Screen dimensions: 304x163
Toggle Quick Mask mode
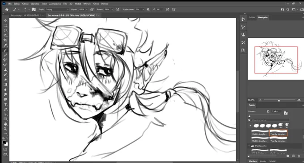(x=5, y=149)
